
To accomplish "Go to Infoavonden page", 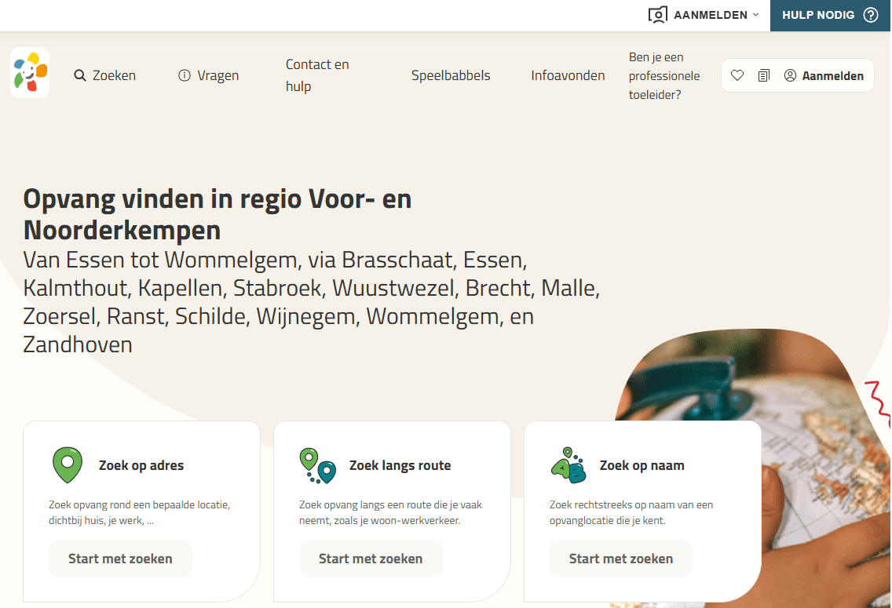I will tap(568, 75).
